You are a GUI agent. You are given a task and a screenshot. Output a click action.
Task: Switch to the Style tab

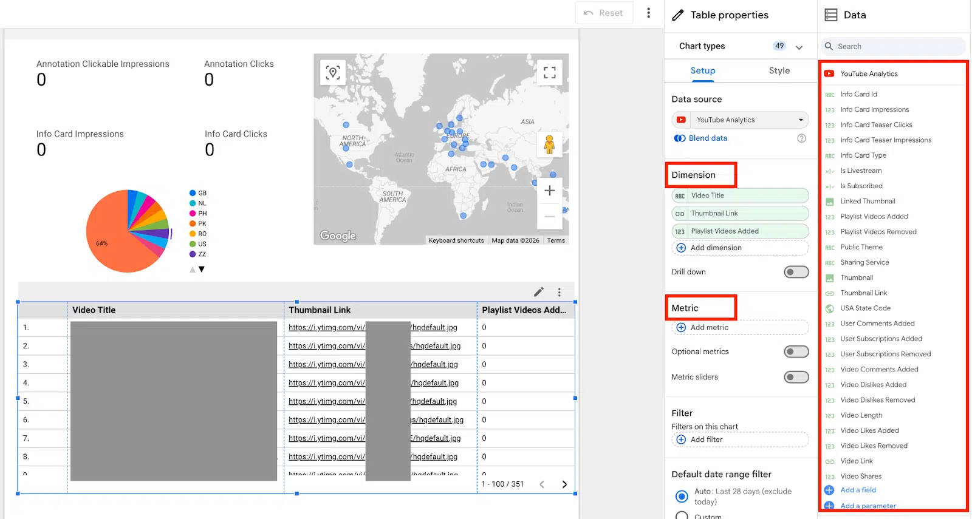click(x=779, y=71)
